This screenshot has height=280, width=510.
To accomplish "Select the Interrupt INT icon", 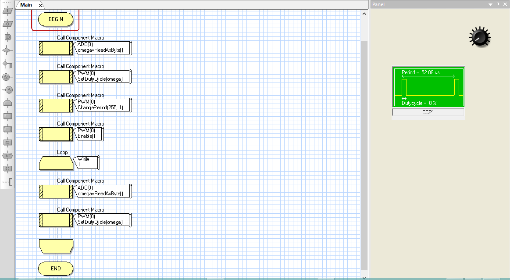I will pos(7,155).
